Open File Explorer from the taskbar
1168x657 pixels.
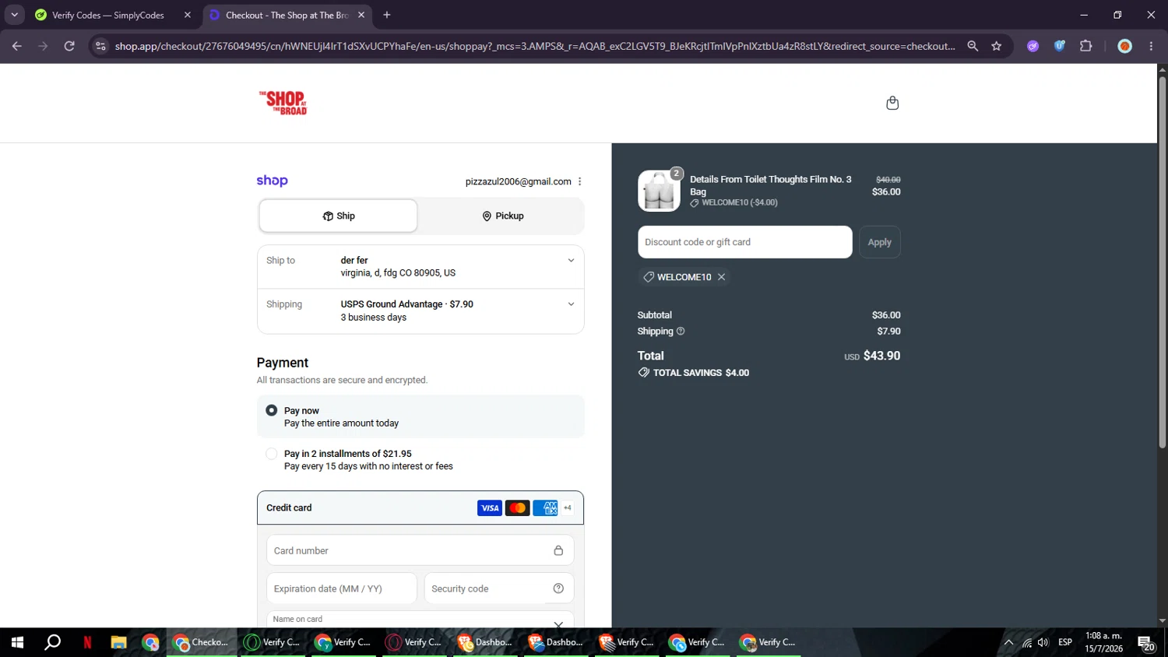click(x=118, y=642)
